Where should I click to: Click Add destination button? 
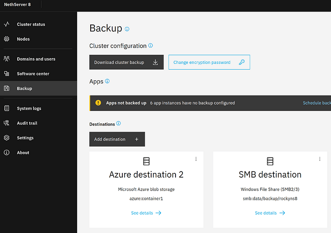pos(117,139)
